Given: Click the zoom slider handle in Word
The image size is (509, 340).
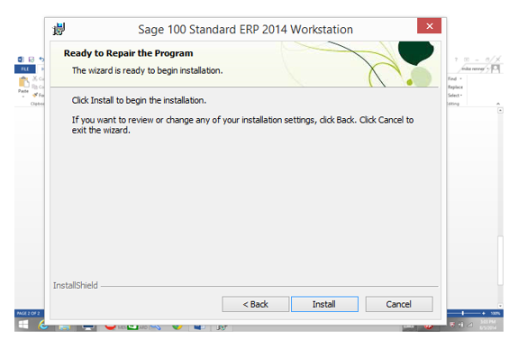Looking at the screenshot, I should 462,313.
